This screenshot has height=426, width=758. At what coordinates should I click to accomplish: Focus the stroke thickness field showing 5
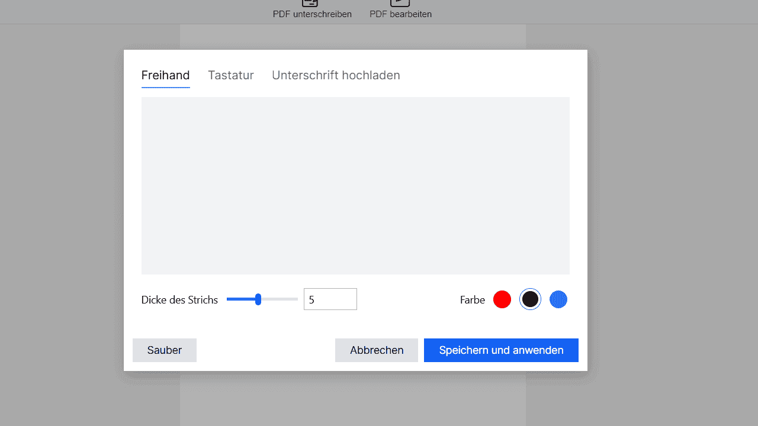coord(330,299)
